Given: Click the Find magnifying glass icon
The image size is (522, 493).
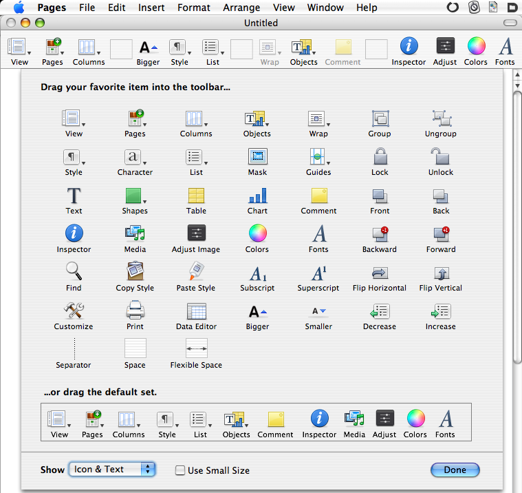Looking at the screenshot, I should [74, 271].
